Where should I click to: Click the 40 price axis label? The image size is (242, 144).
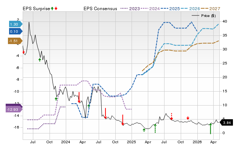tap(225, 21)
